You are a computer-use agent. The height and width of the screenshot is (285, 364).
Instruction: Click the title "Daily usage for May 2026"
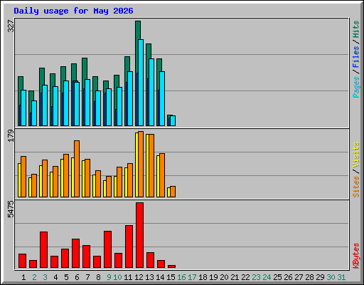coord(73,11)
